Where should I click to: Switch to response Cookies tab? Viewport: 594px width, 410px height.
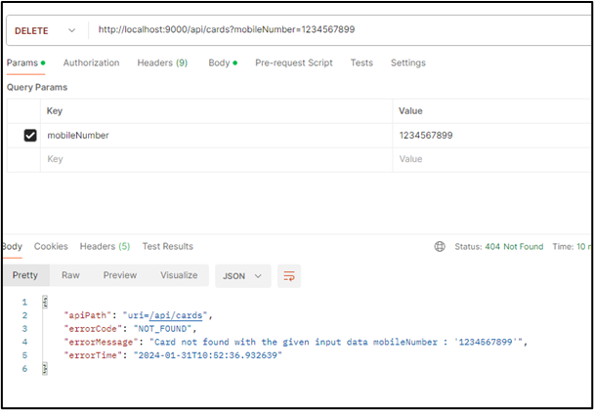(x=51, y=247)
